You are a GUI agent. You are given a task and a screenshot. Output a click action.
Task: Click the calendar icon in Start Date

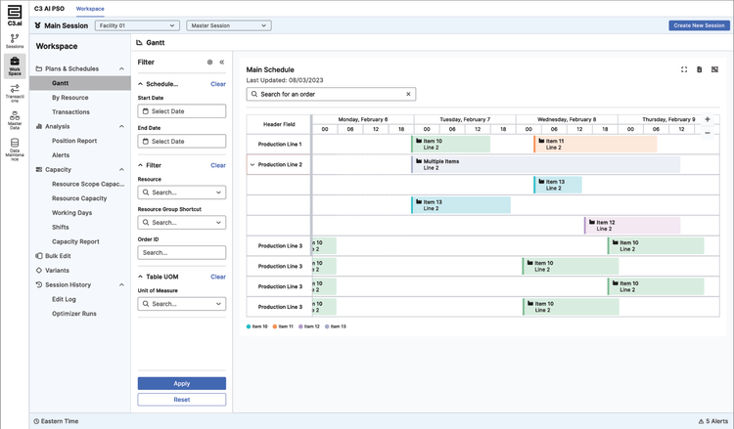click(x=145, y=111)
